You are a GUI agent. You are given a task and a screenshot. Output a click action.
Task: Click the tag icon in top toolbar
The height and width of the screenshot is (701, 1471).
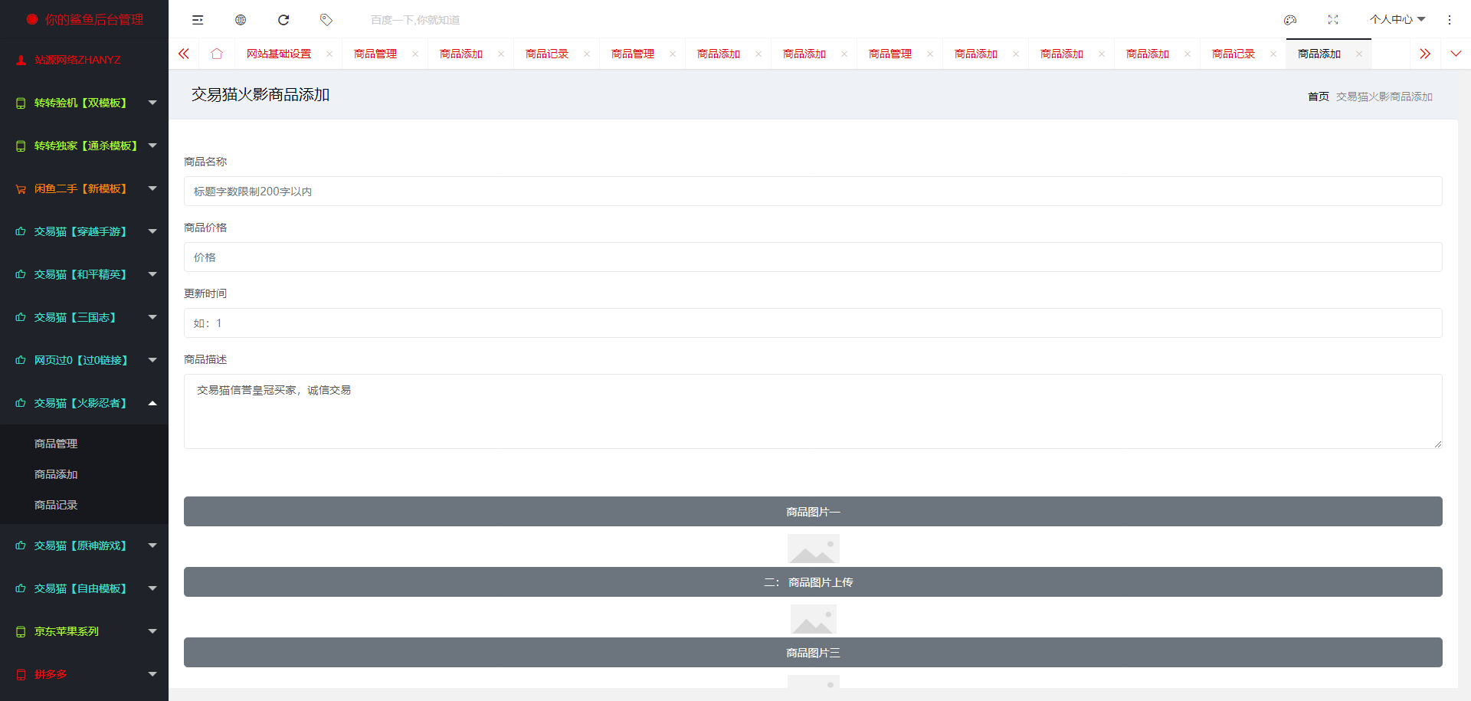pyautogui.click(x=326, y=20)
